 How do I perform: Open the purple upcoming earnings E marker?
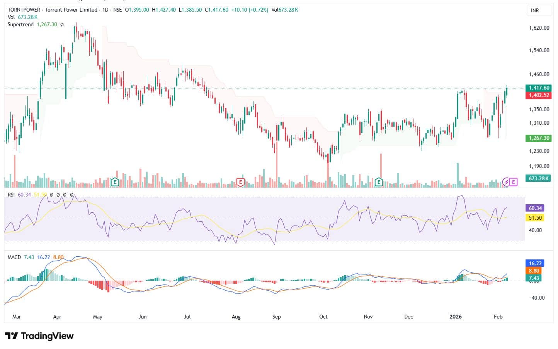pyautogui.click(x=513, y=182)
